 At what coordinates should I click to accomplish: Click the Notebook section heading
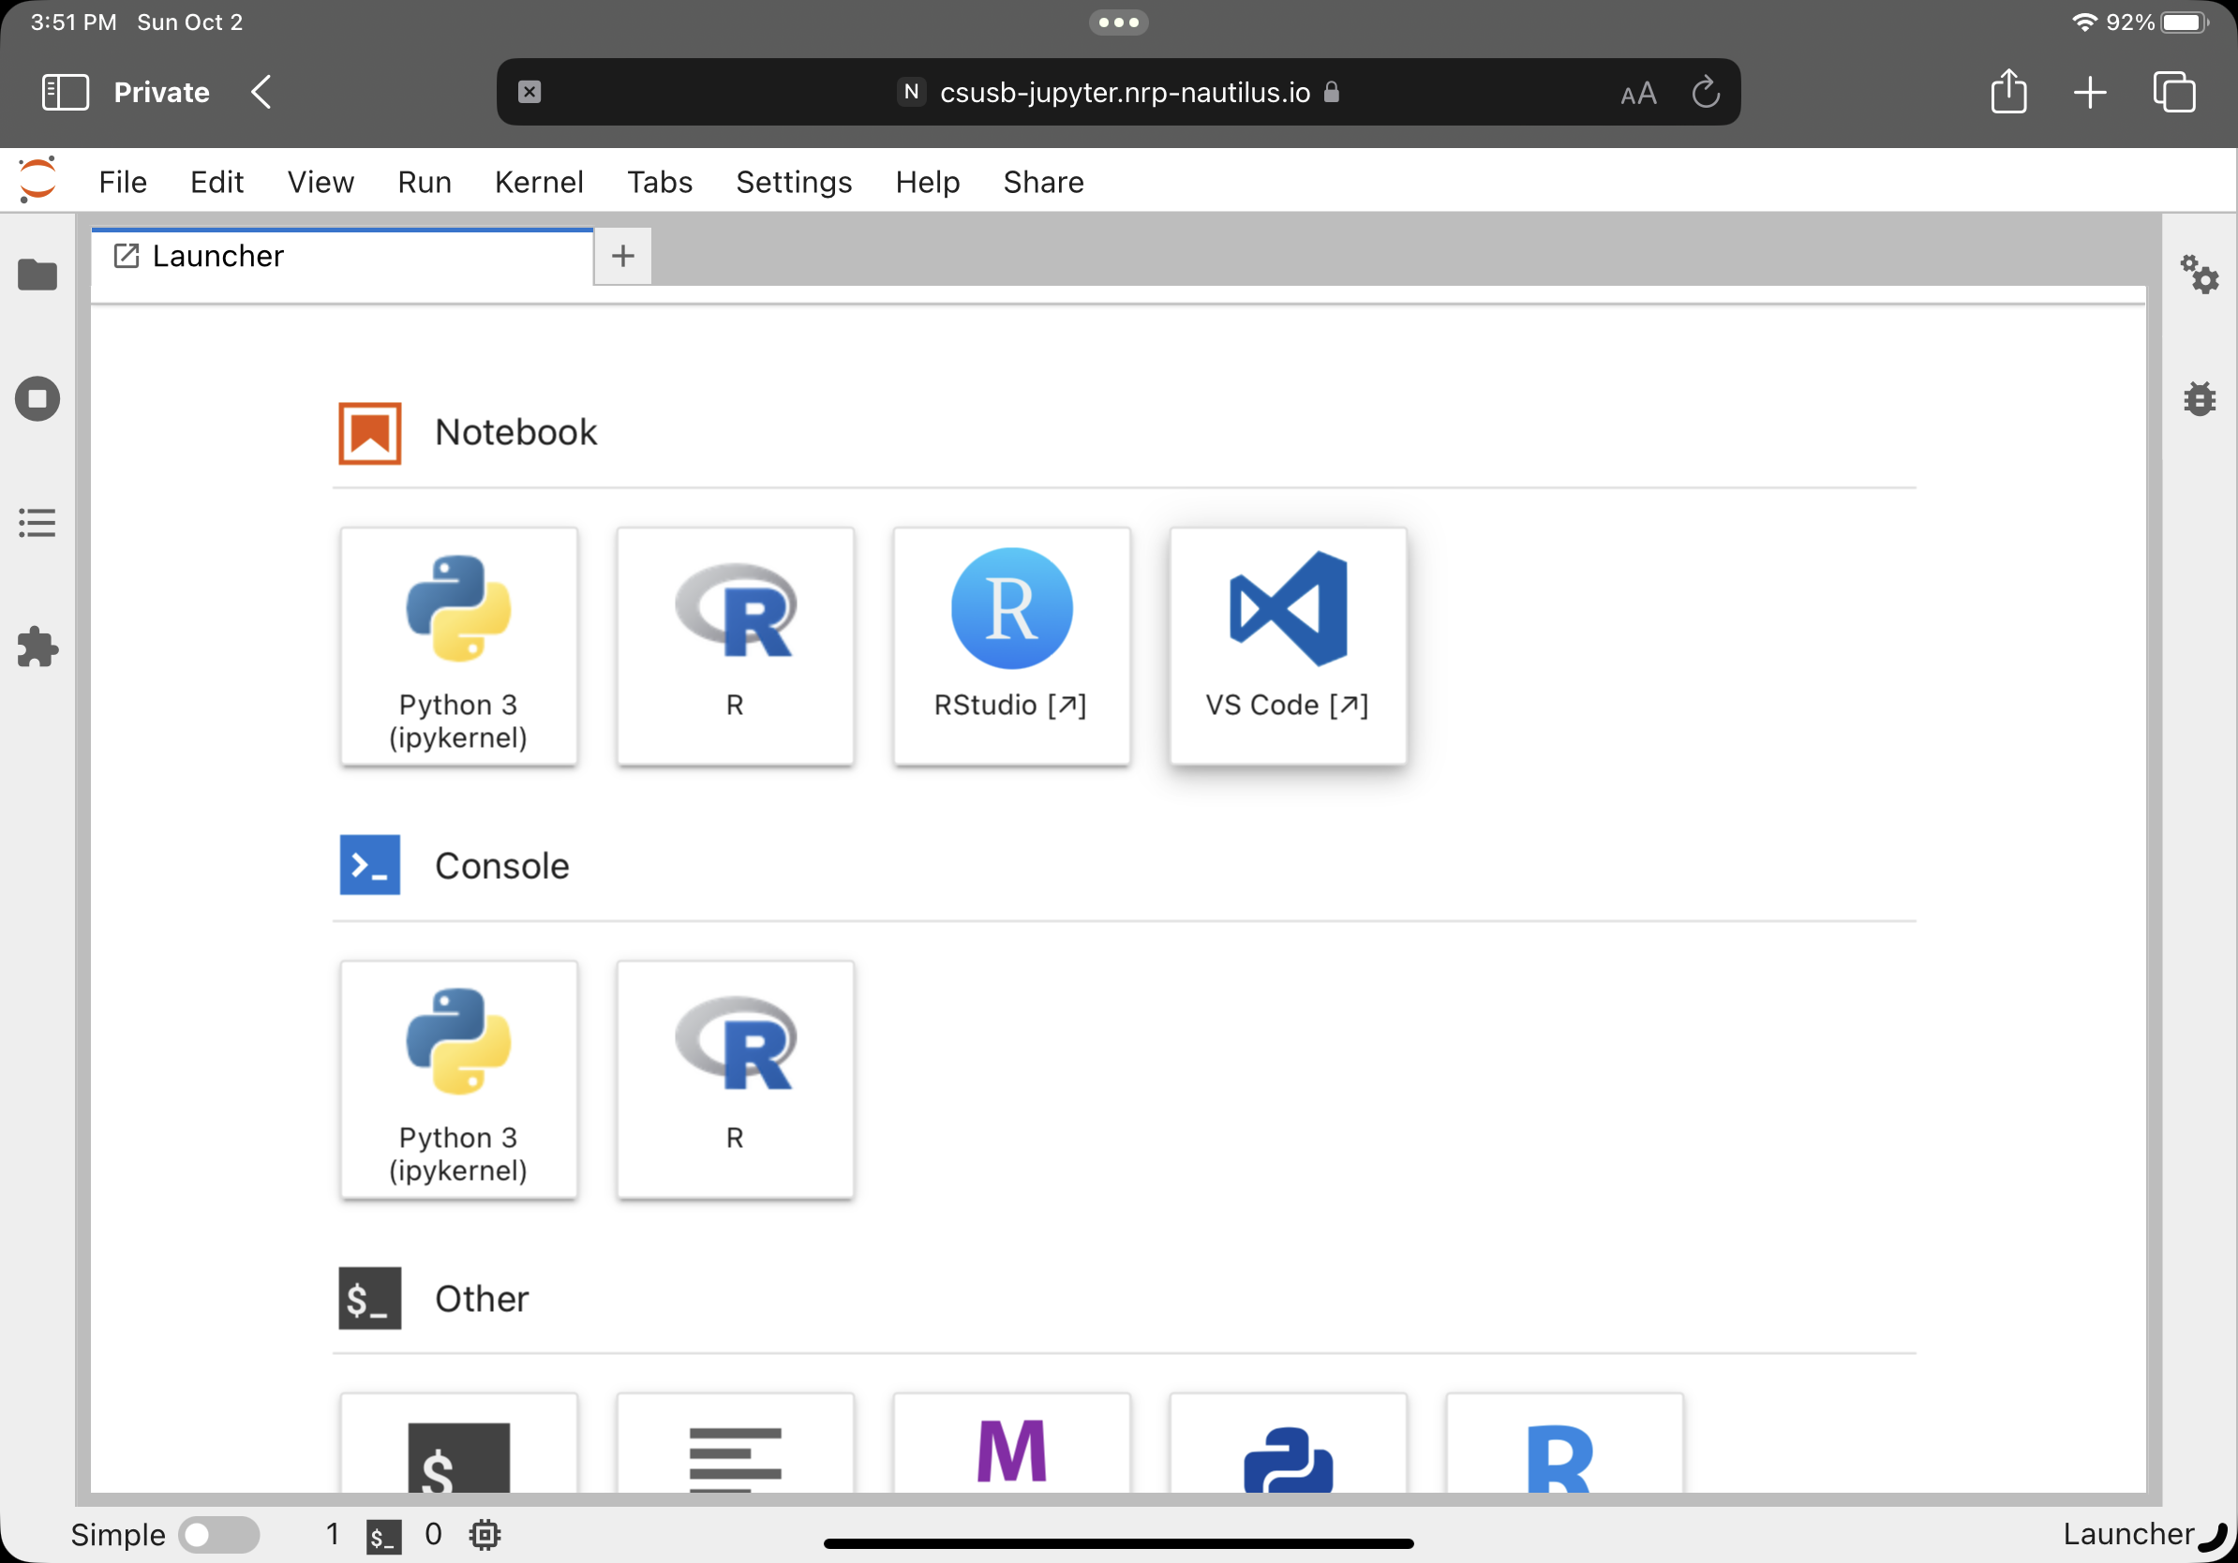tap(515, 432)
